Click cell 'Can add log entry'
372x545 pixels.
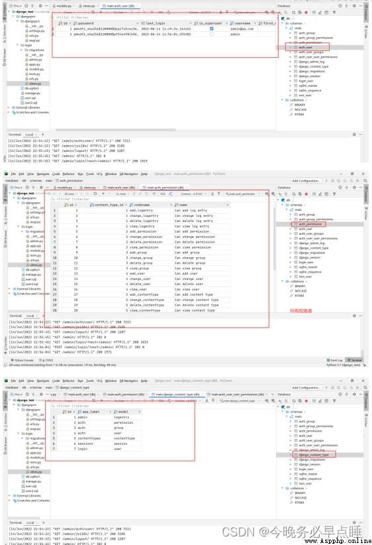click(191, 211)
